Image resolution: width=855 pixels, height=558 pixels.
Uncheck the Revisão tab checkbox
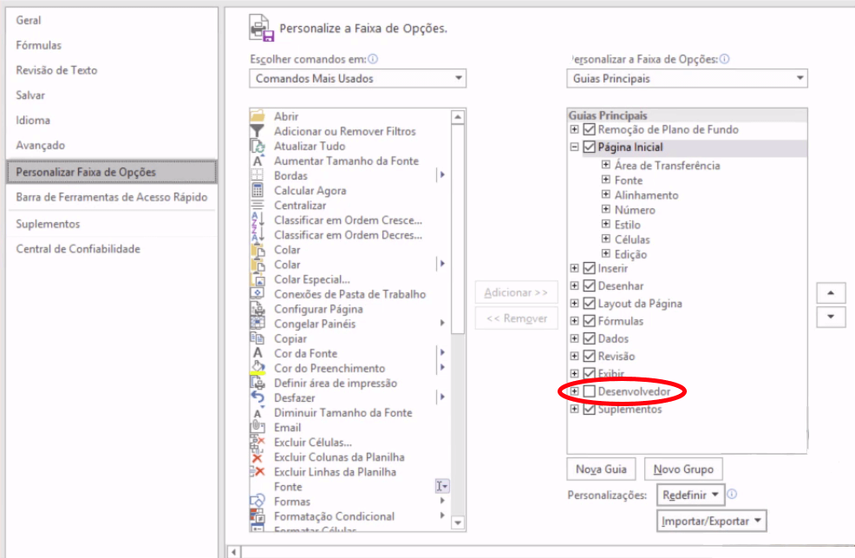pos(589,356)
